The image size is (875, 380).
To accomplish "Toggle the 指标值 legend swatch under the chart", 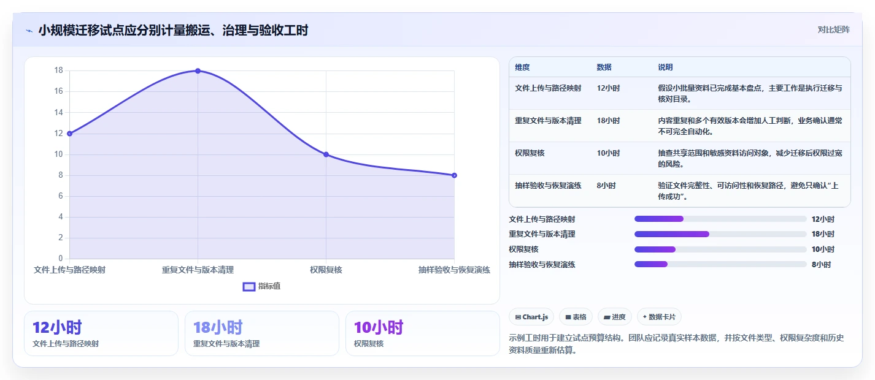I will (249, 286).
